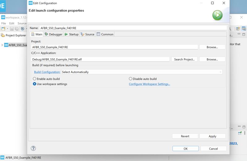Minimize the lower right panel in IDE
The height and width of the screenshot is (161, 247).
pos(239,126)
